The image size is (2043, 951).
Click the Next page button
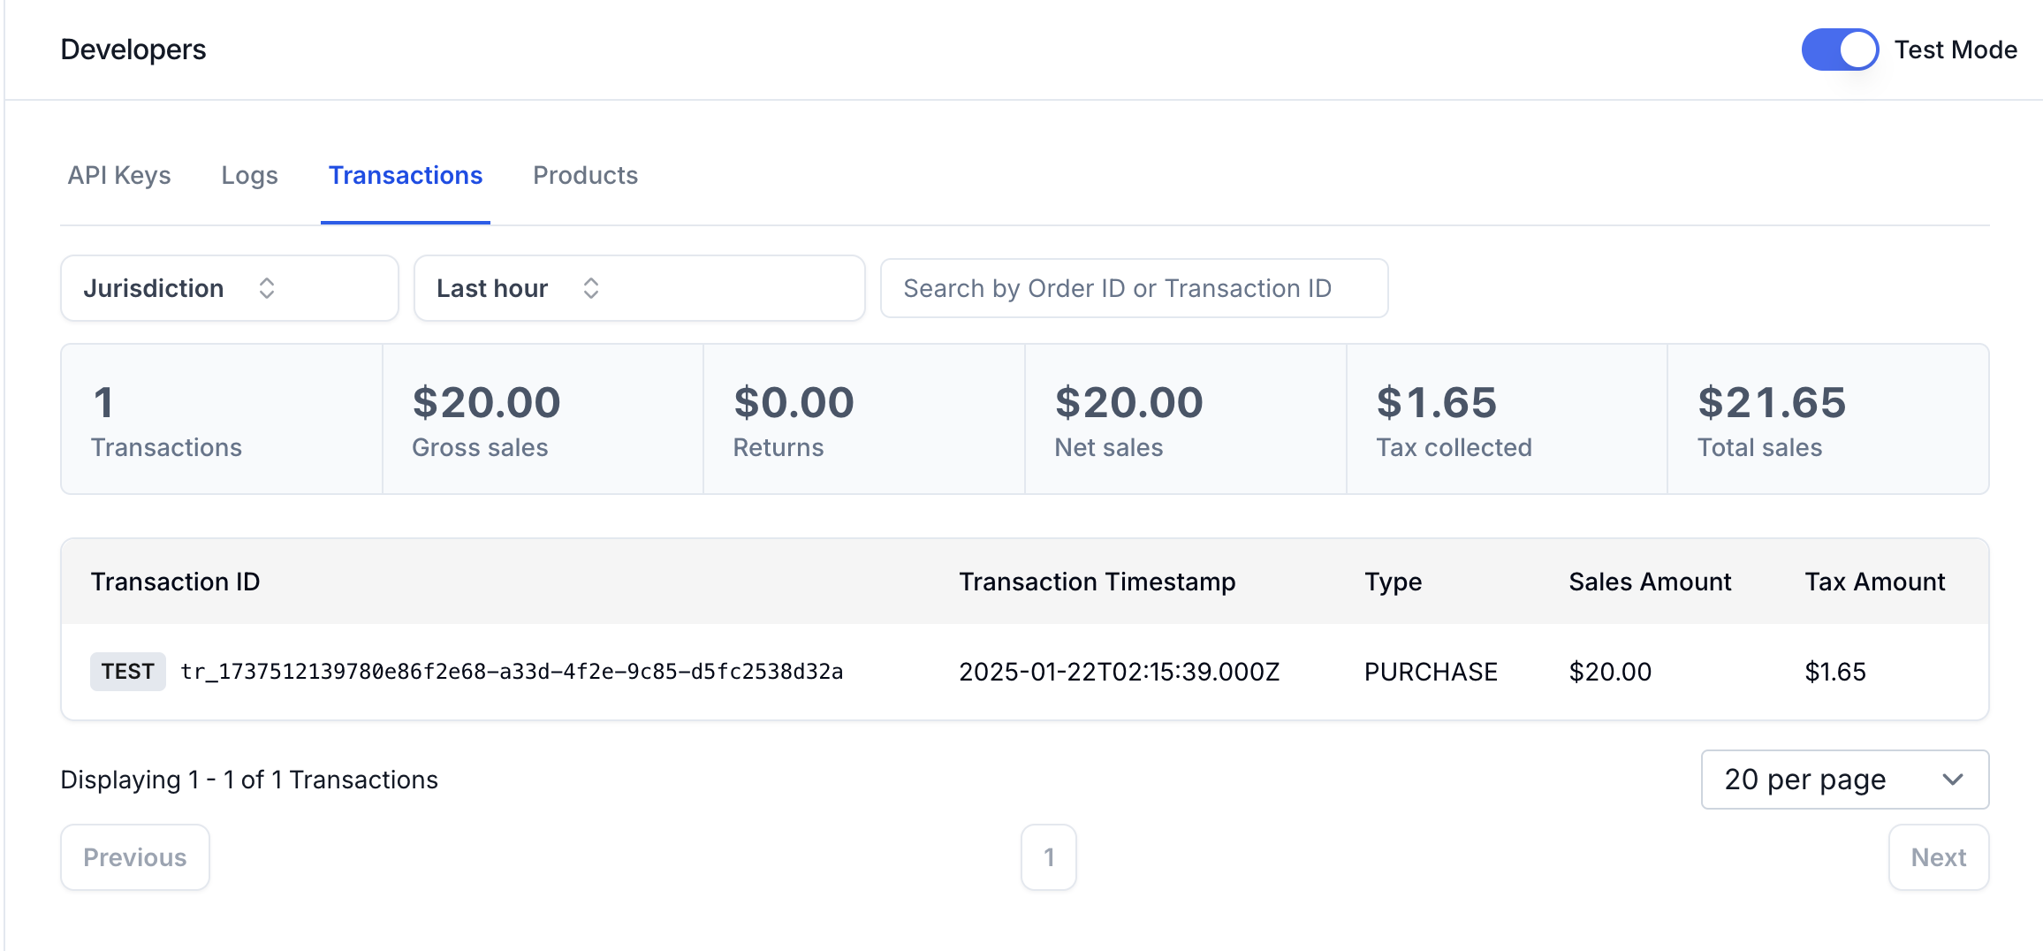(1939, 857)
